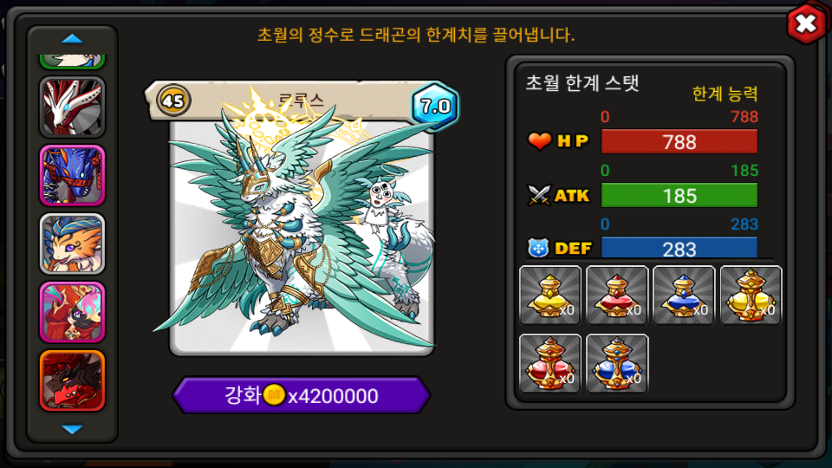
Task: Choose the white and red dragon thumbnail
Action: (x=72, y=107)
